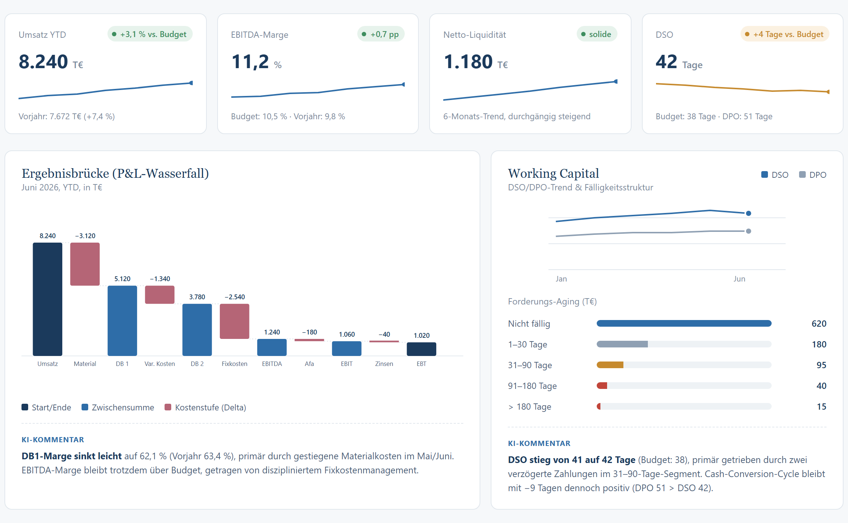848x523 pixels.
Task: Click the Umsatz waterfall bar
Action: coord(47,299)
